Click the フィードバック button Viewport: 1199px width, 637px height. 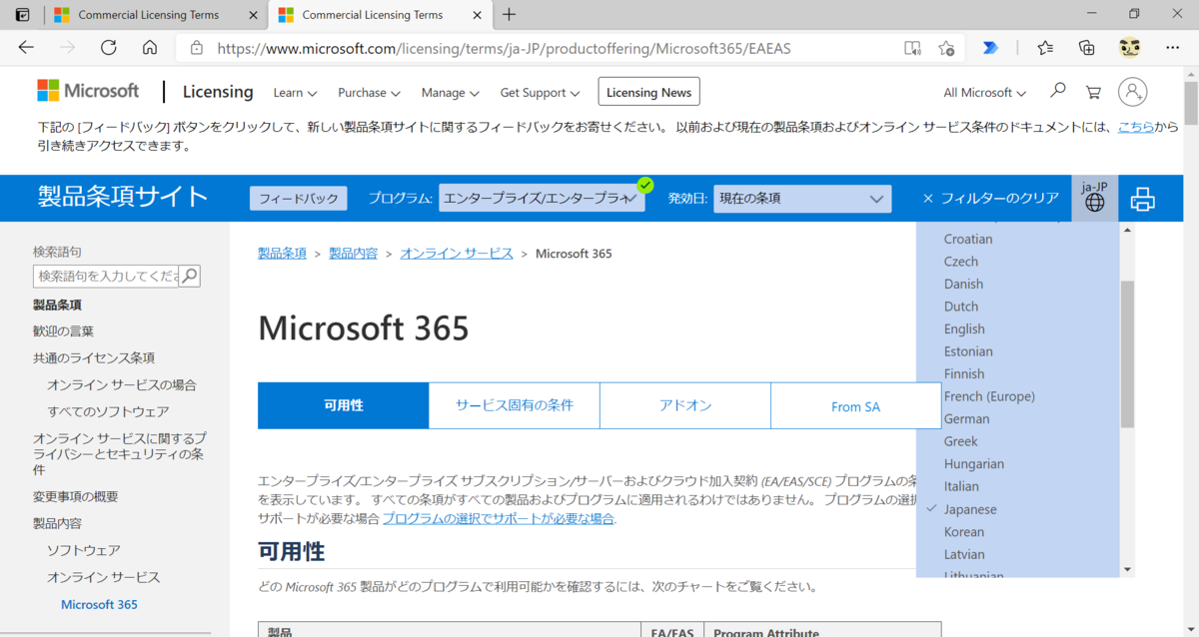pos(299,199)
